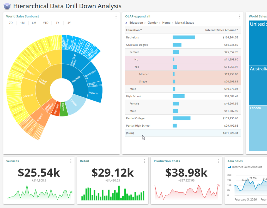Open Services widget kebab menu
This screenshot has width=267, height=208.
click(x=71, y=161)
